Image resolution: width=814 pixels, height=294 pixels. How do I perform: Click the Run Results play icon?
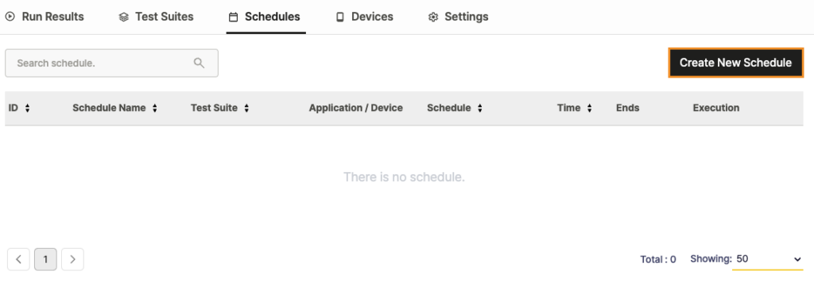10,17
